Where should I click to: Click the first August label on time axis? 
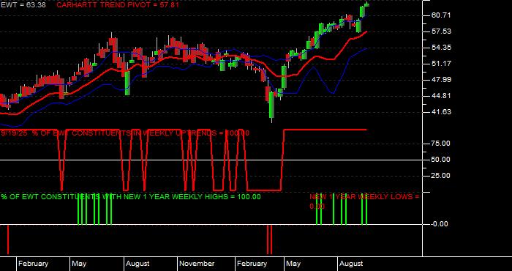pos(138,264)
